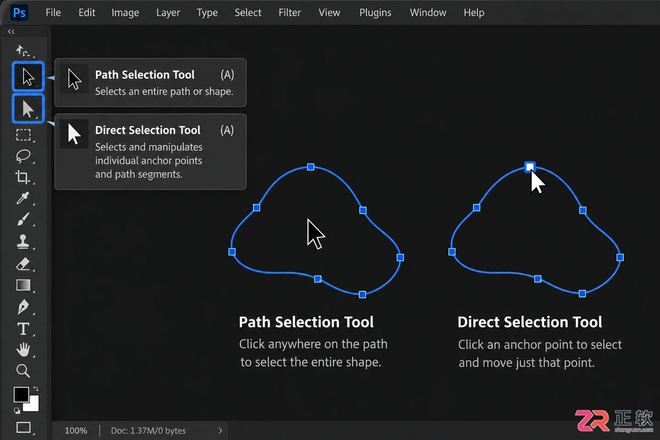Viewport: 660px width, 440px height.
Task: Select the Lasso tool
Action: click(x=23, y=156)
